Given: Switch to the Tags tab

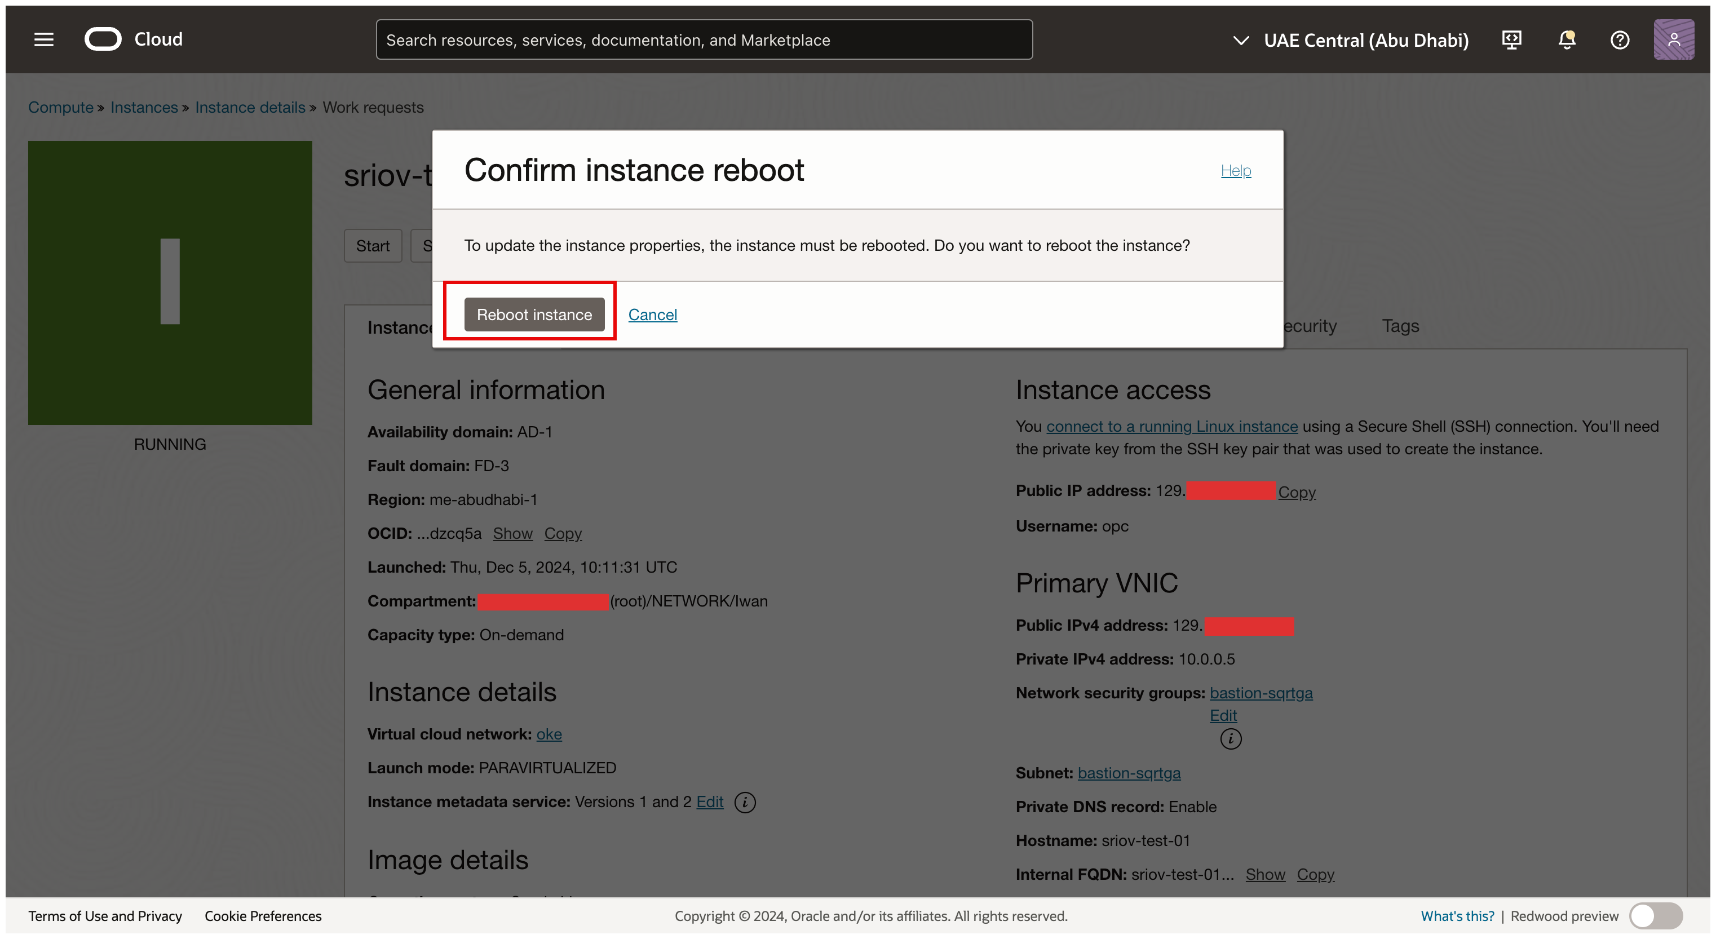Looking at the screenshot, I should click(x=1400, y=326).
